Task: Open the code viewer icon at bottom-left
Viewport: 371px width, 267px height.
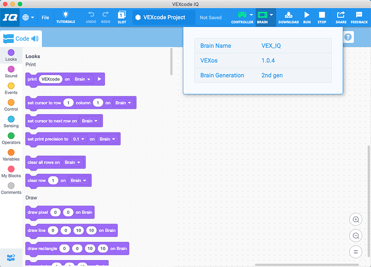Action: coord(11,257)
